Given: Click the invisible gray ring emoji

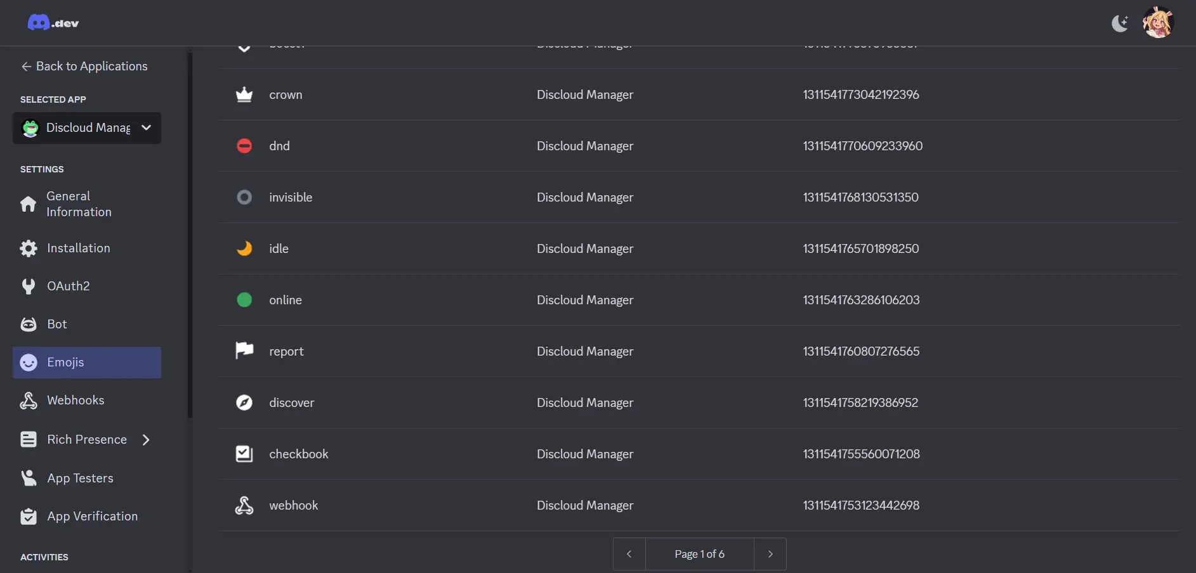Looking at the screenshot, I should 244,197.
